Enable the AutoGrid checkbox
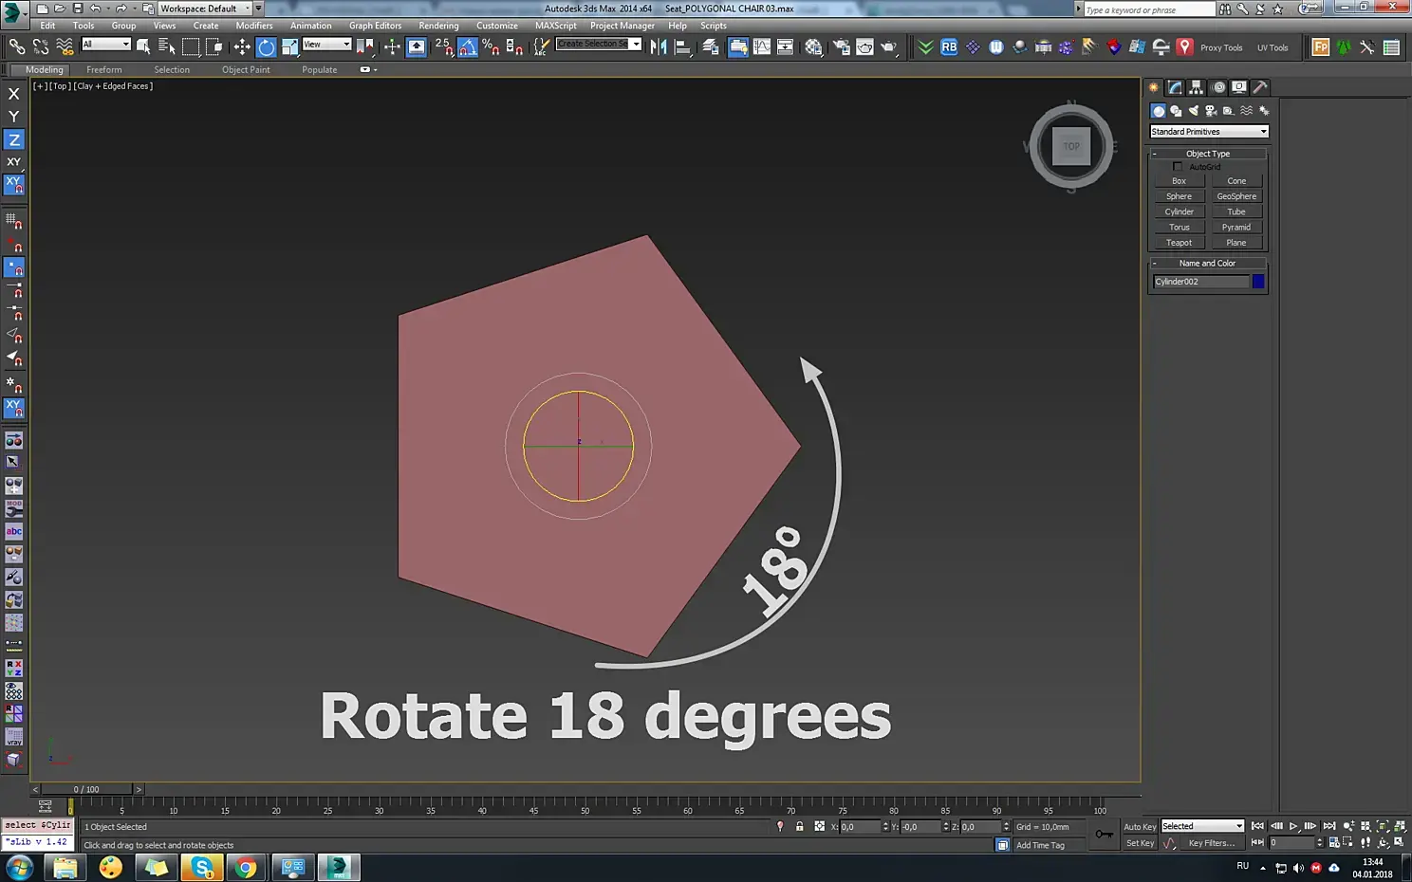This screenshot has width=1412, height=882. click(x=1178, y=167)
